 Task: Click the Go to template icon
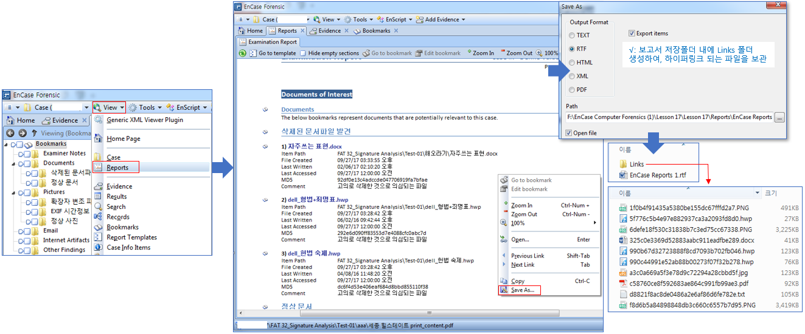(253, 53)
